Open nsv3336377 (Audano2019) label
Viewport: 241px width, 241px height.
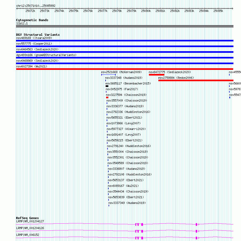pos(125,106)
